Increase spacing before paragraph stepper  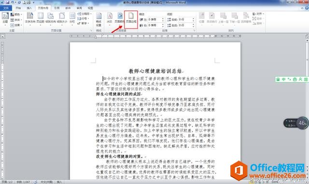tap(193, 19)
